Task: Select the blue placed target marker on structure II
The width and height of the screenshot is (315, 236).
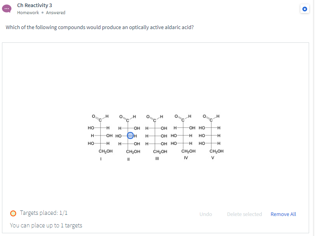Action: pos(130,135)
